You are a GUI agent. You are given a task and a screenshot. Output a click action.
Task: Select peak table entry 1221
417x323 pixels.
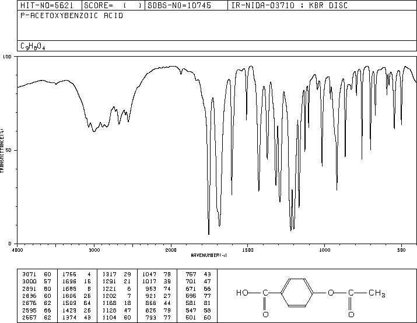109,289
